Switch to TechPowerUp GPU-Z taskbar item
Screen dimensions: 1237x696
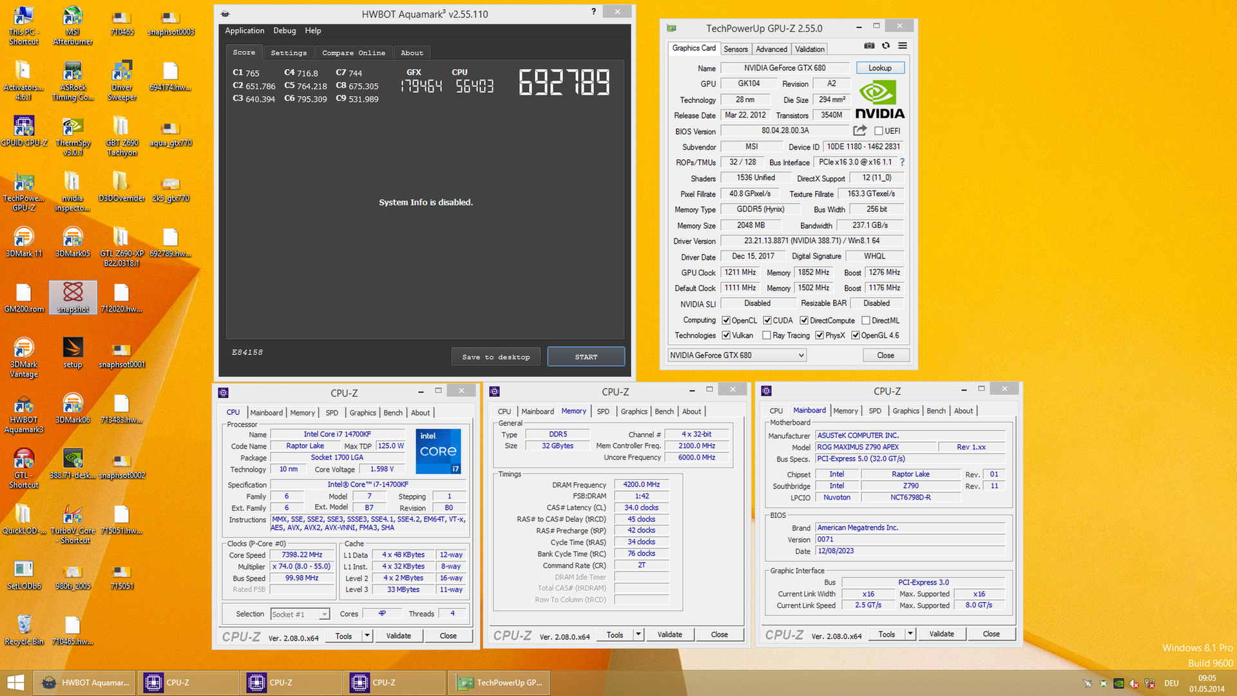pos(500,682)
